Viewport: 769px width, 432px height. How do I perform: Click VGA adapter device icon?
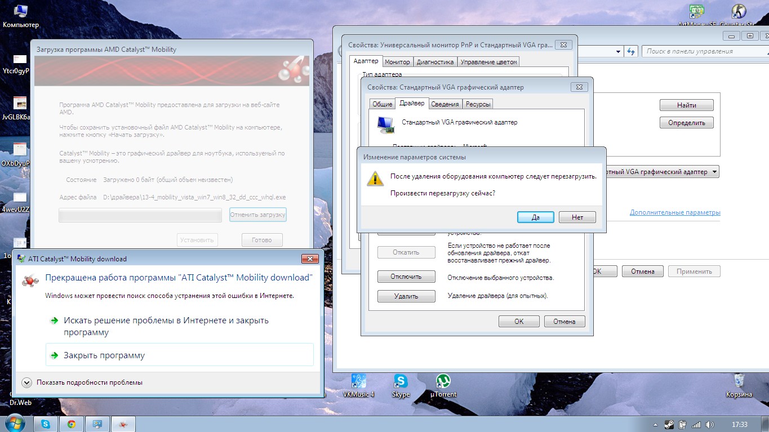386,124
